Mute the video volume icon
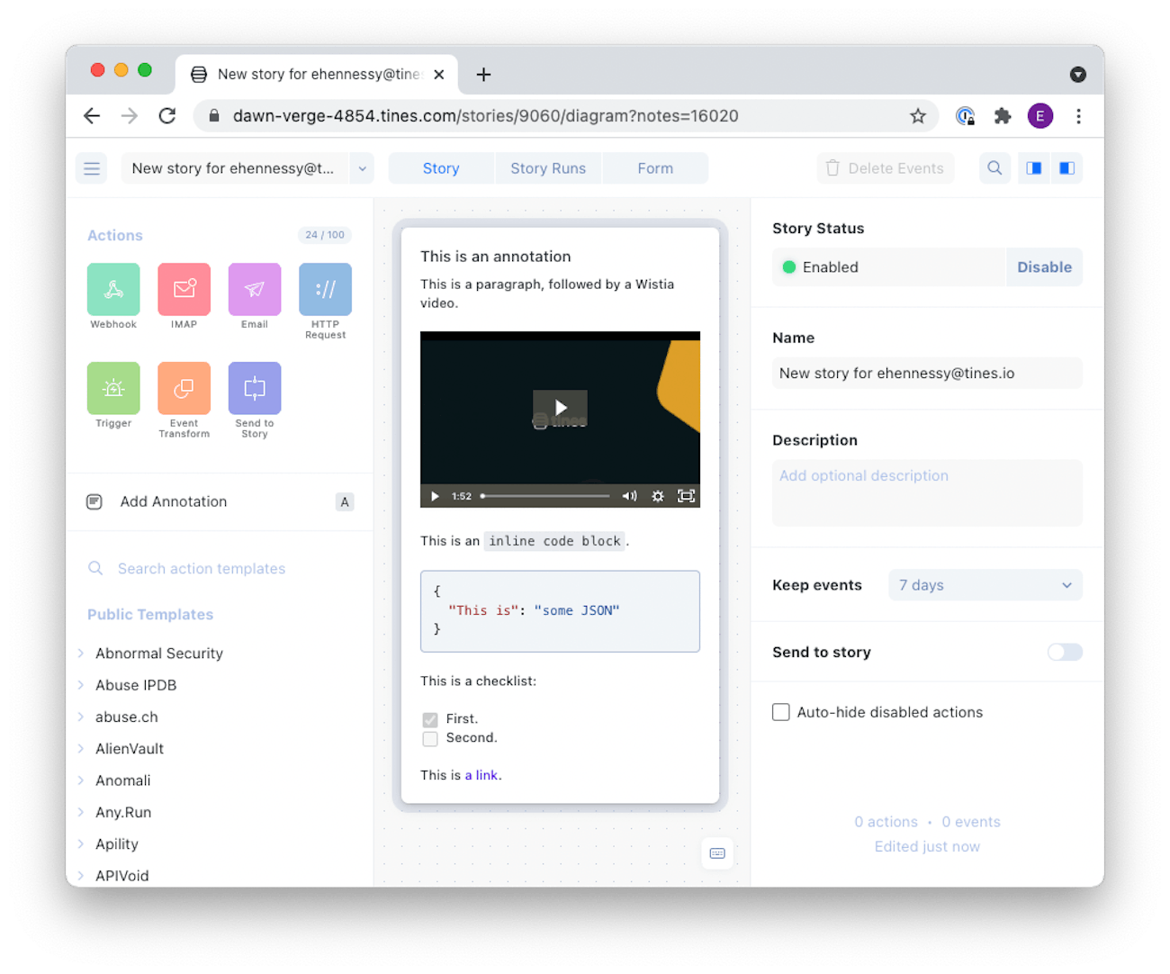 point(629,496)
